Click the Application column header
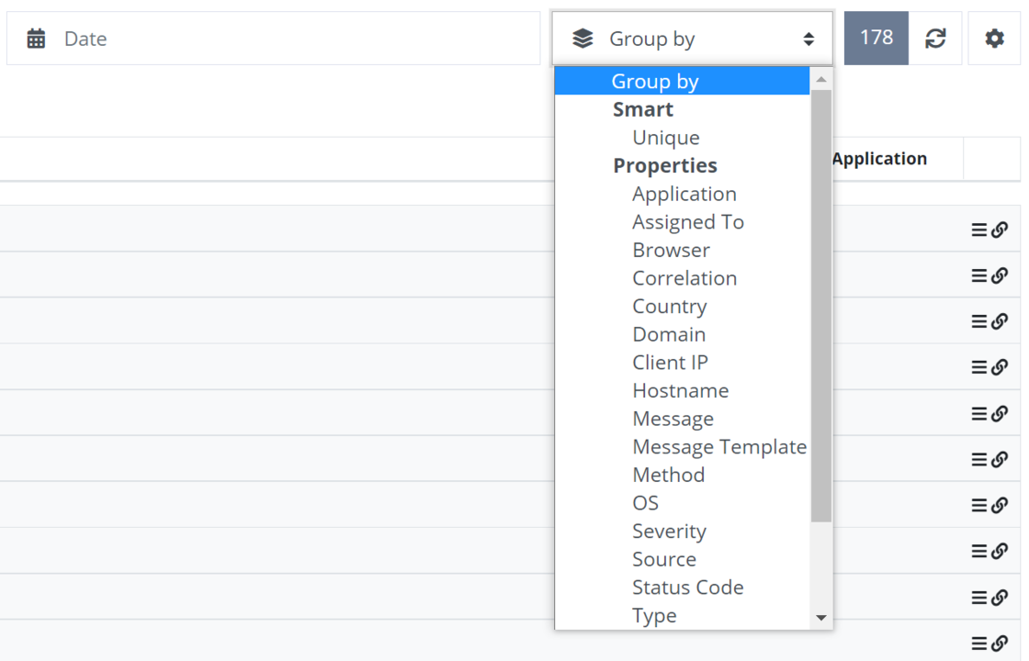 tap(879, 159)
